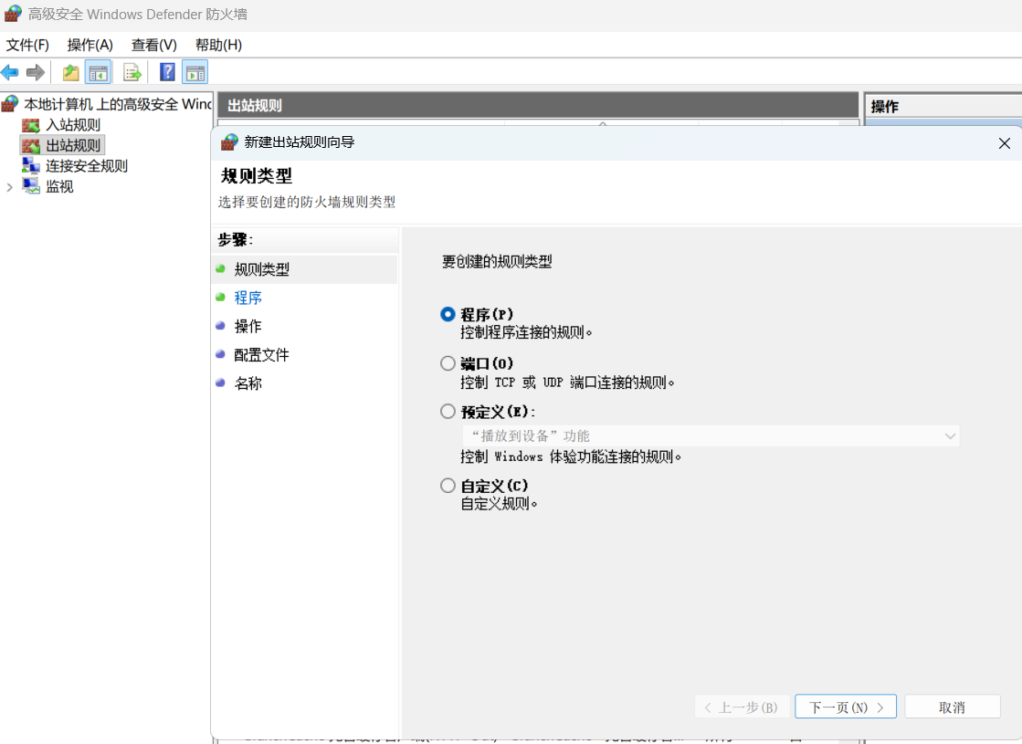Open the 查看(V) menu

(x=153, y=45)
